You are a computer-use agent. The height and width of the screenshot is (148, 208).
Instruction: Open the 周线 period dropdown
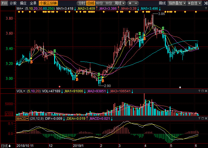pos(120,3)
